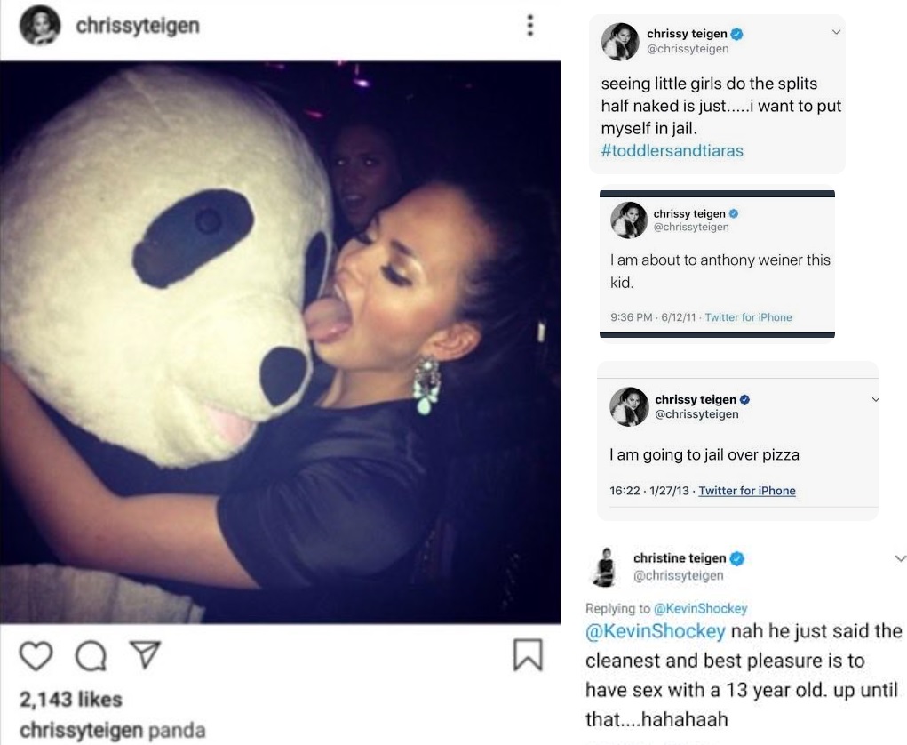Click the avatar on the anthony weiner tweet

pos(629,220)
